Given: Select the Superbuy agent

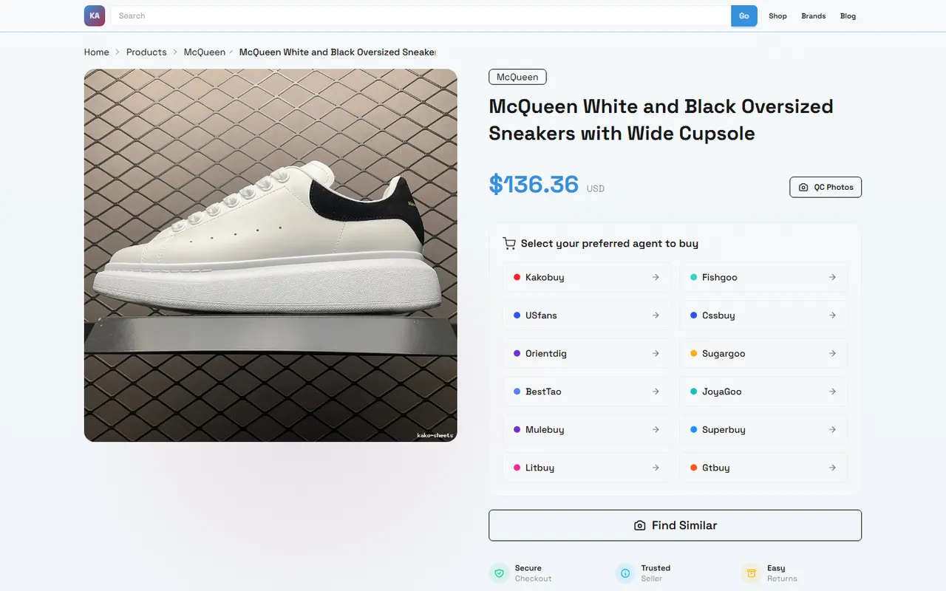Looking at the screenshot, I should click(x=763, y=429).
